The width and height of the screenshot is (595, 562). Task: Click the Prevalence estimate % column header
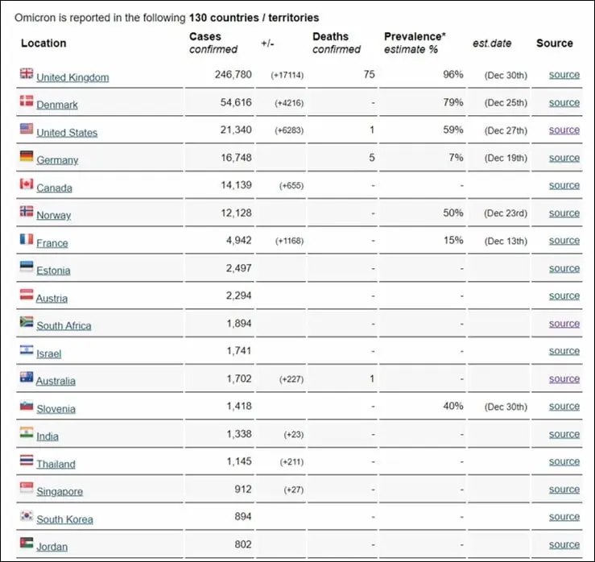coord(415,43)
